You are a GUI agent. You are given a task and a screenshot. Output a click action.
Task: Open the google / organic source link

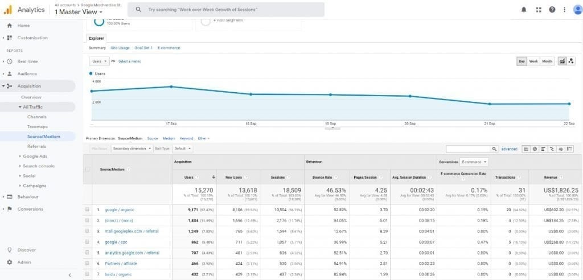point(120,210)
